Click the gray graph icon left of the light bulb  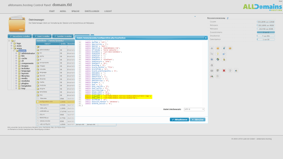pos(212,54)
